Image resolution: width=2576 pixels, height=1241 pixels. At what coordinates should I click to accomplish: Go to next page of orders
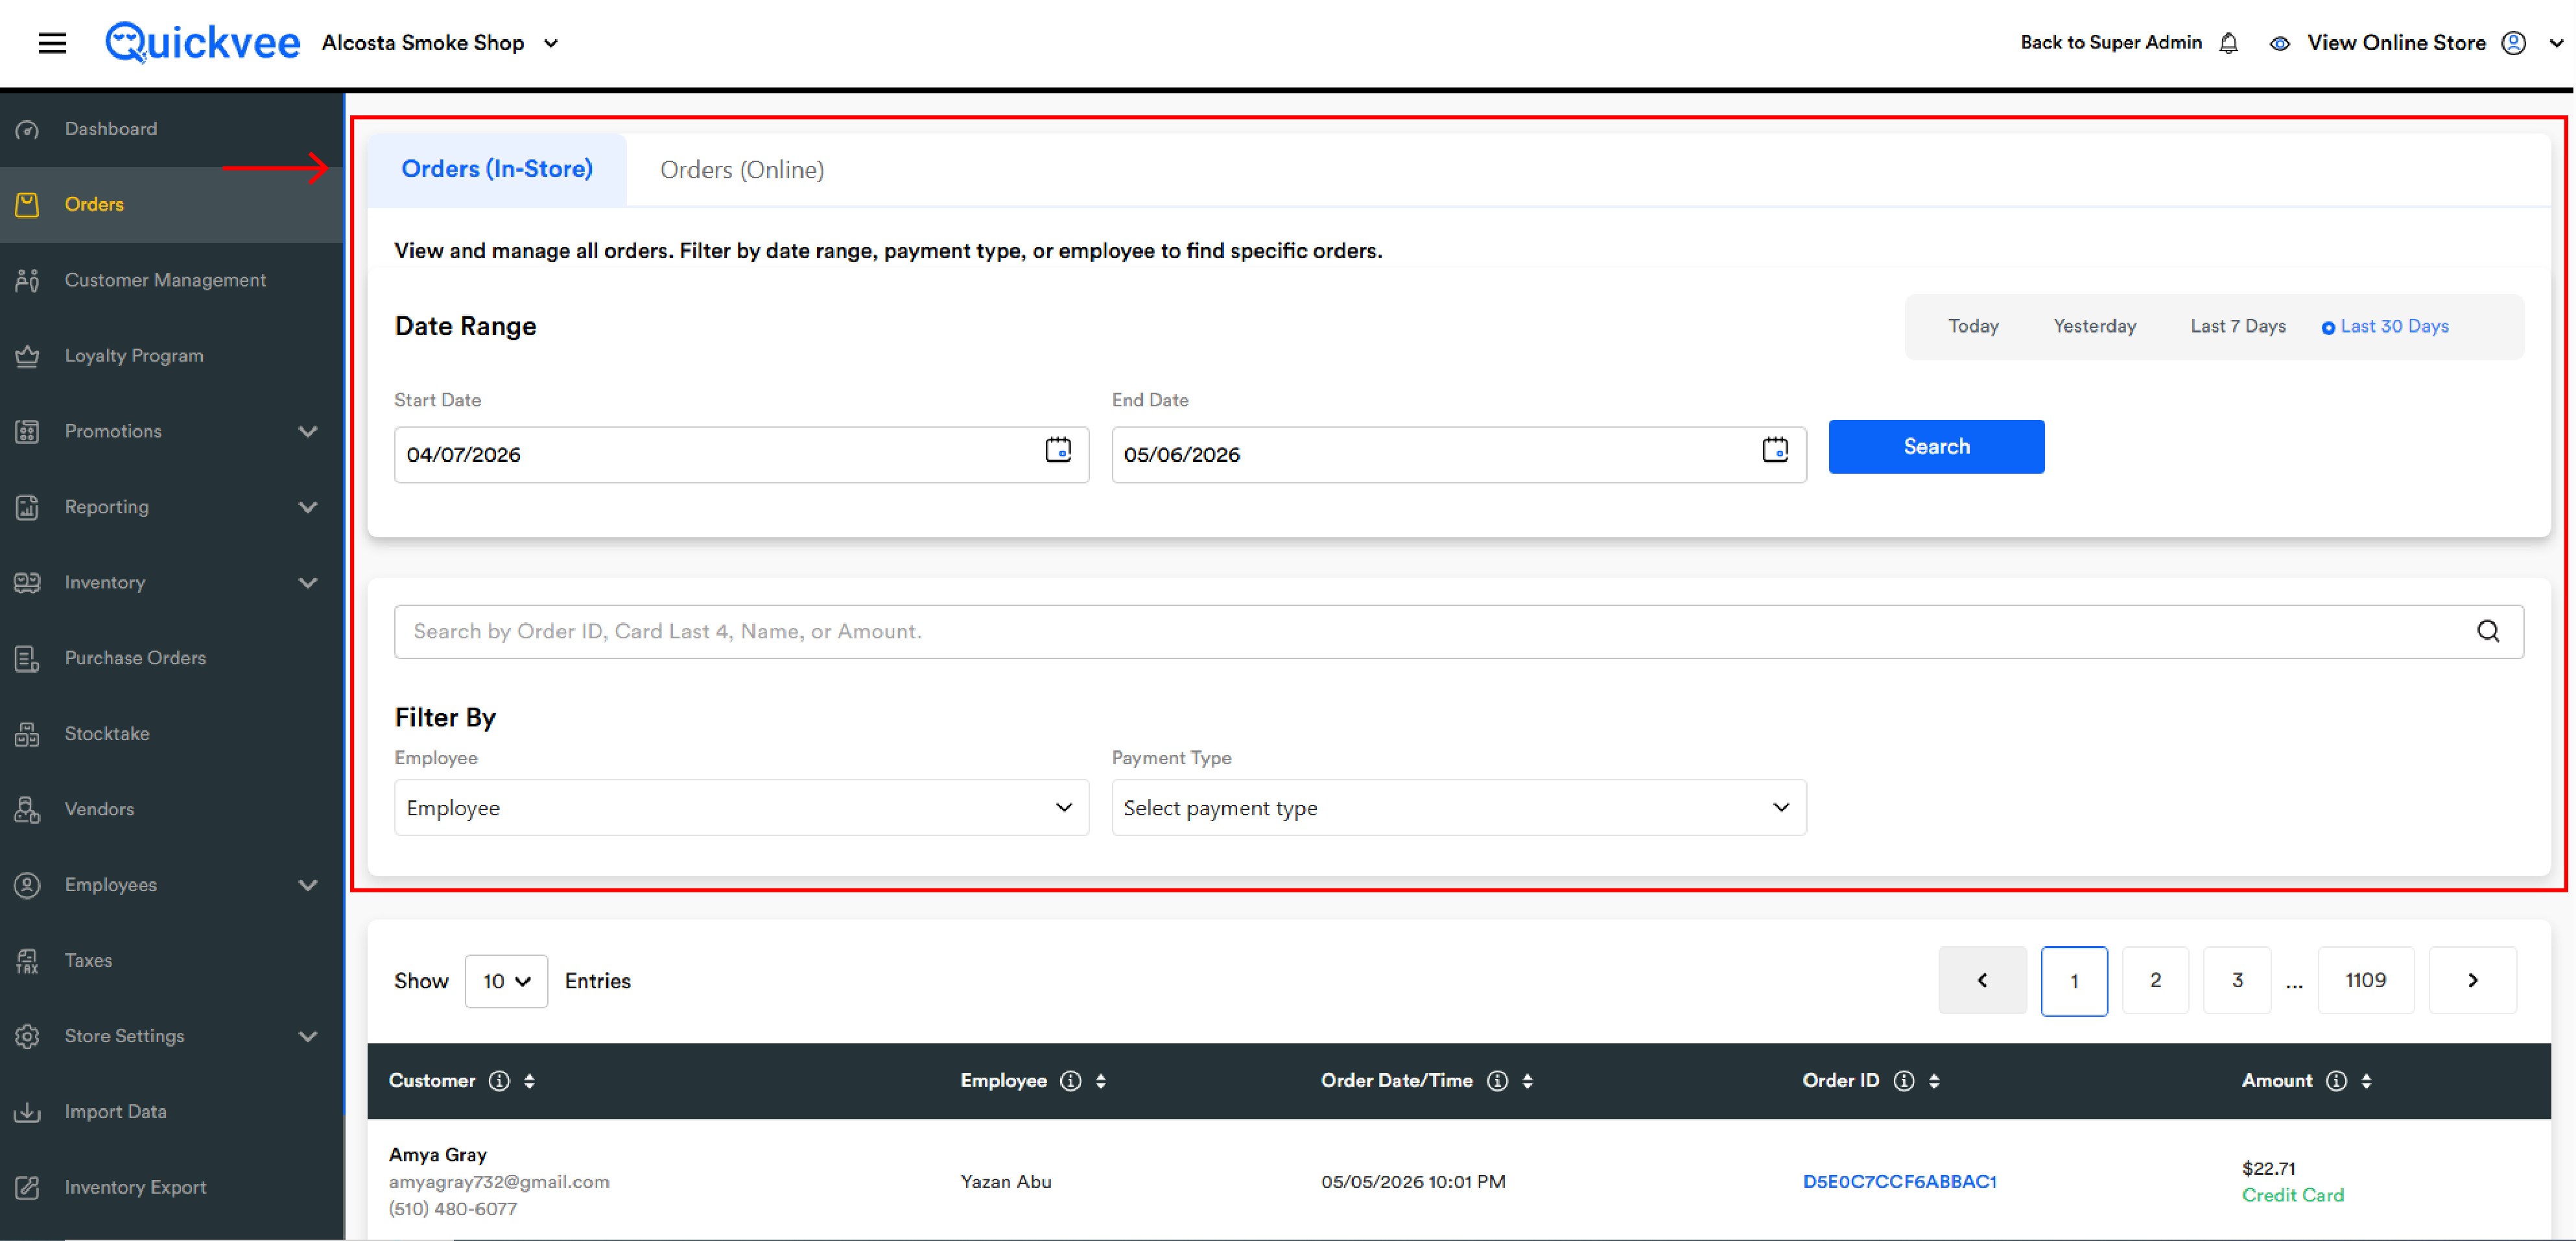2472,981
